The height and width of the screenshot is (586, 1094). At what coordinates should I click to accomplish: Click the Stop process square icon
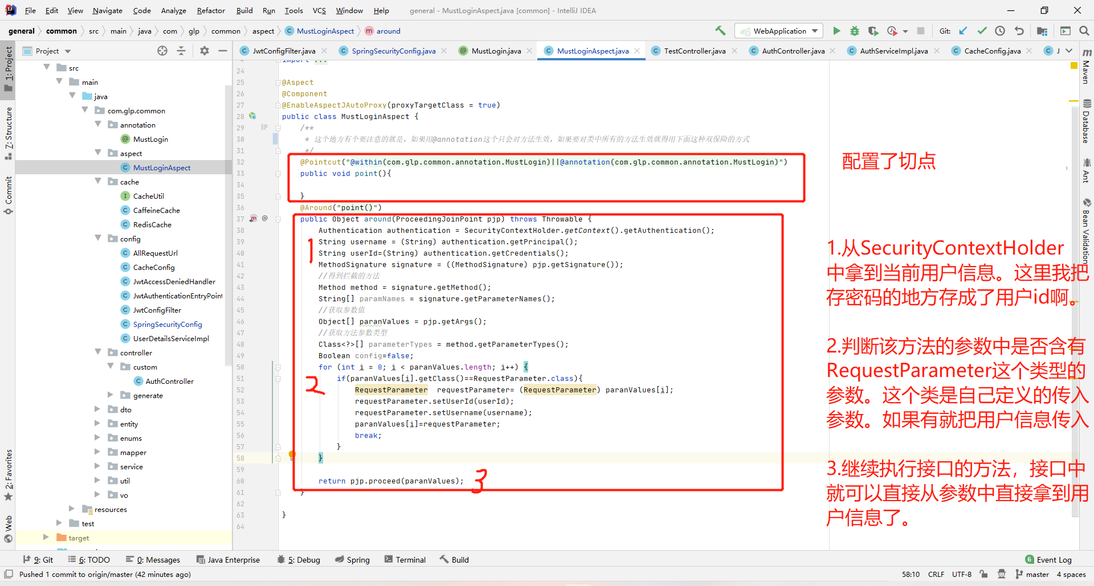click(921, 31)
